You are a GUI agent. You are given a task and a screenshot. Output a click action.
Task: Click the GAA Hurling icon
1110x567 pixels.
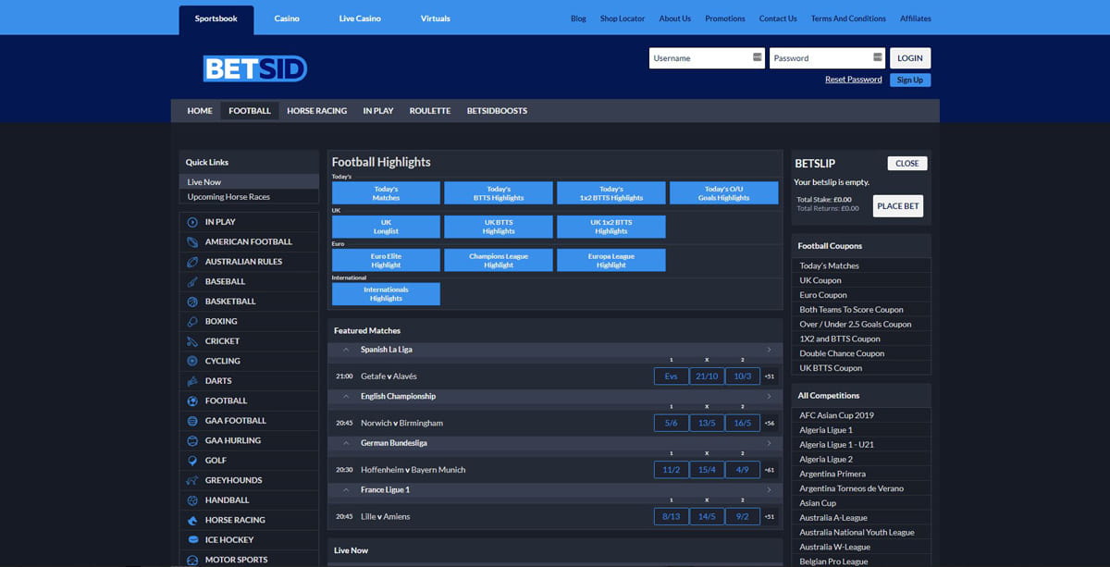coord(192,440)
